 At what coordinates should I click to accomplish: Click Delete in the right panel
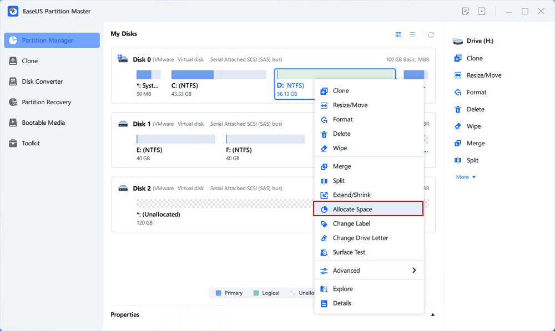(475, 109)
